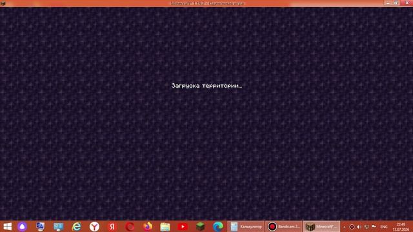
Task: Open the computer monitor taskbar icon
Action: pos(40,226)
